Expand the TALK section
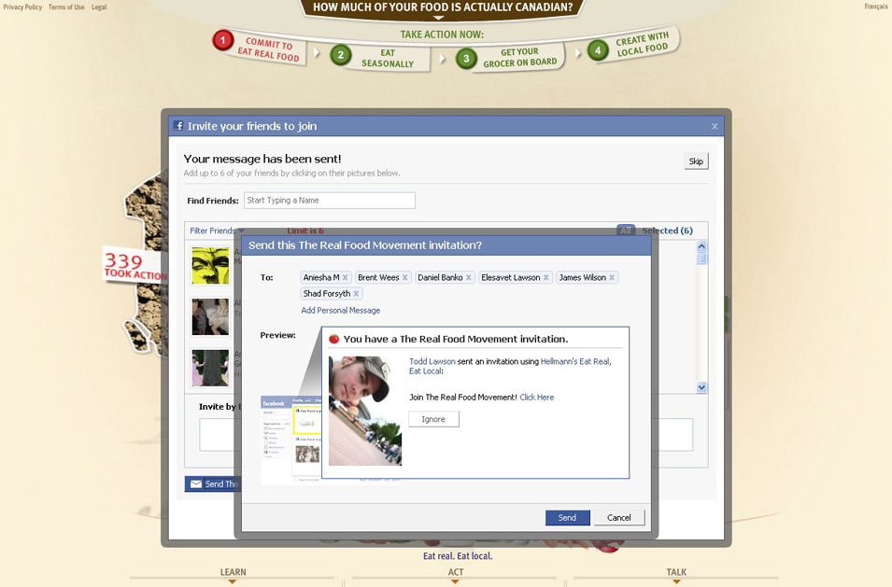This screenshot has height=587, width=892. (676, 574)
